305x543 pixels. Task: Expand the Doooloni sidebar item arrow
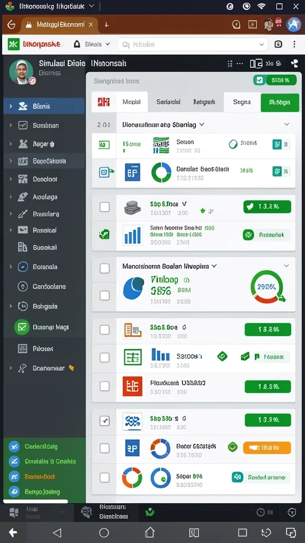tap(11, 179)
